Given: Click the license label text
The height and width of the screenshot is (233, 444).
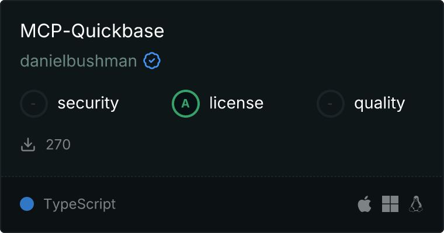Looking at the screenshot, I should (x=237, y=103).
